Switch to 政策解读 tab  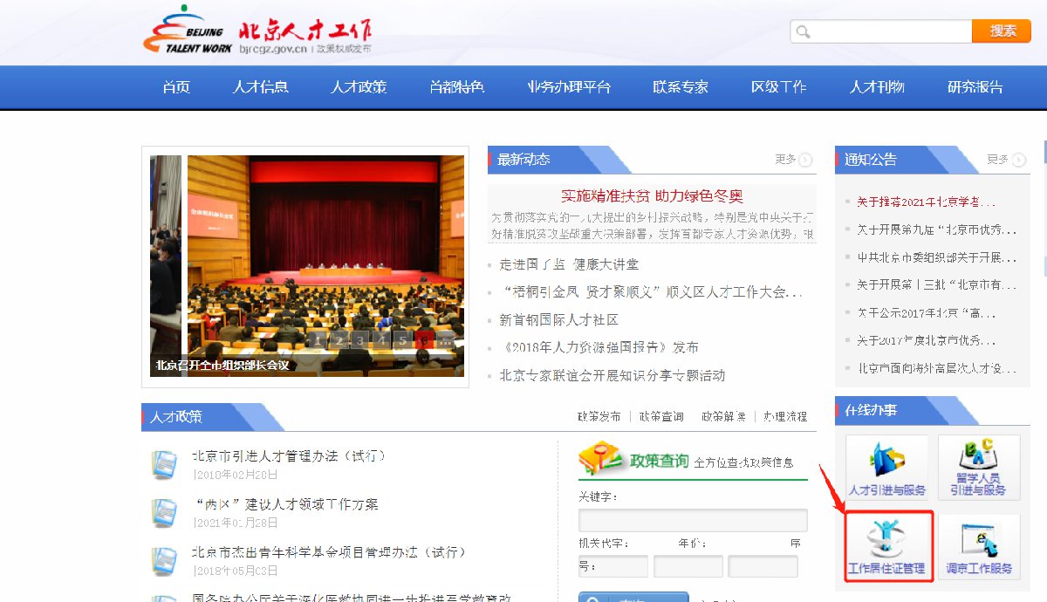(723, 417)
